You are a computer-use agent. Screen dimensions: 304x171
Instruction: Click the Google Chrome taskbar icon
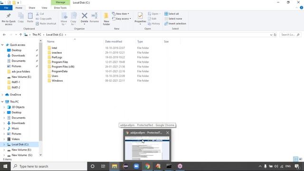(x=147, y=166)
